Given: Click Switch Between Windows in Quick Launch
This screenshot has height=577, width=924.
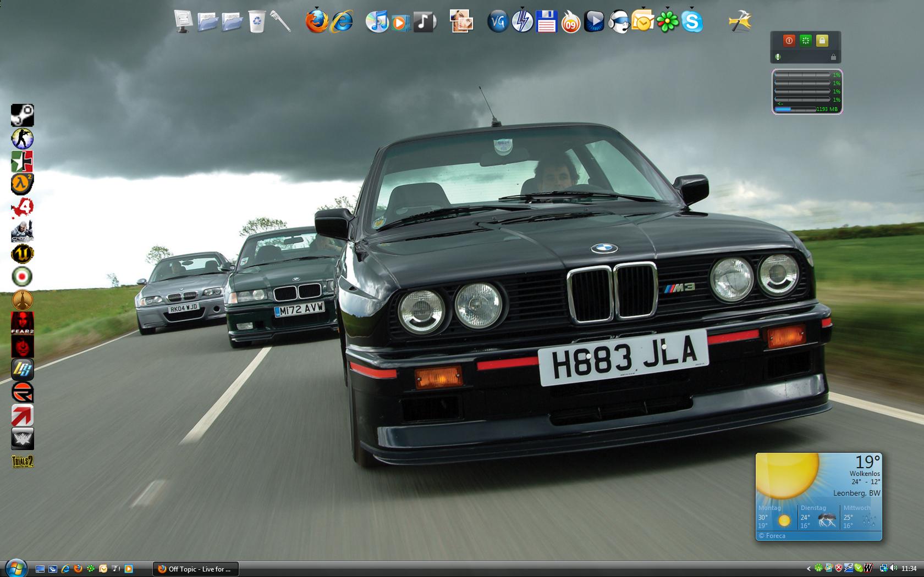Looking at the screenshot, I should (53, 569).
